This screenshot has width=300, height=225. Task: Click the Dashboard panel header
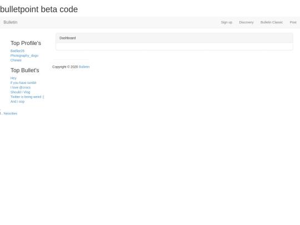tap(174, 38)
